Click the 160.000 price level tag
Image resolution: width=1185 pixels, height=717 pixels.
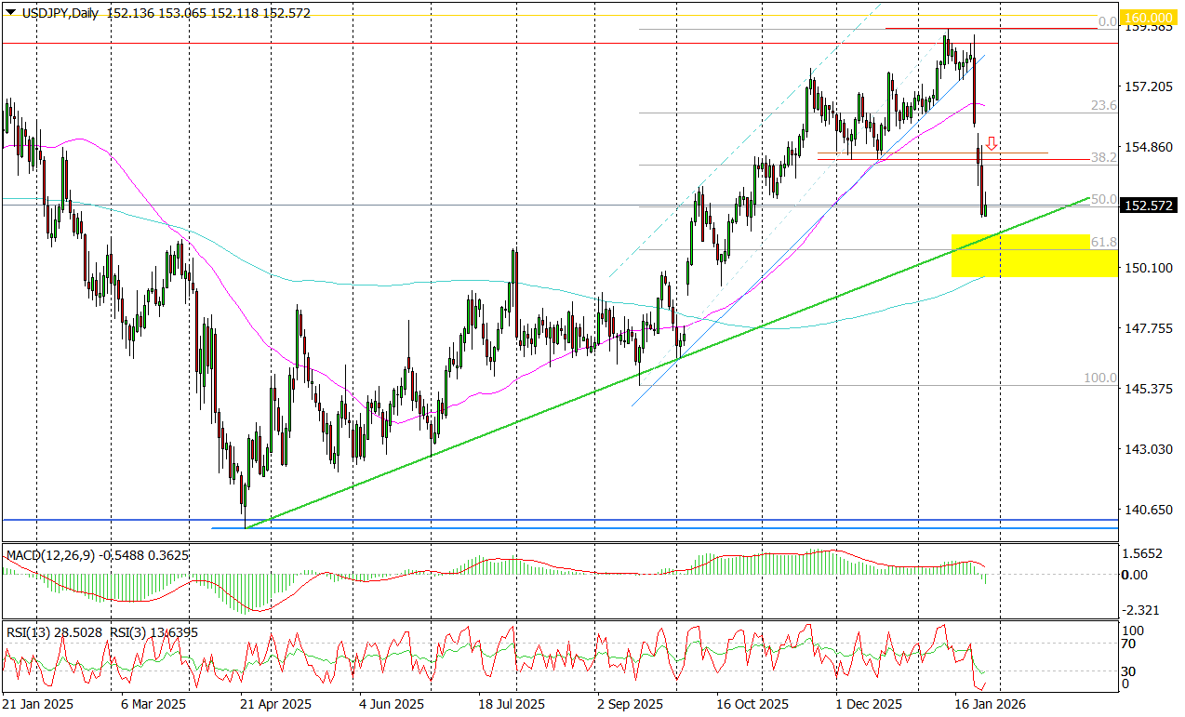coord(1150,17)
